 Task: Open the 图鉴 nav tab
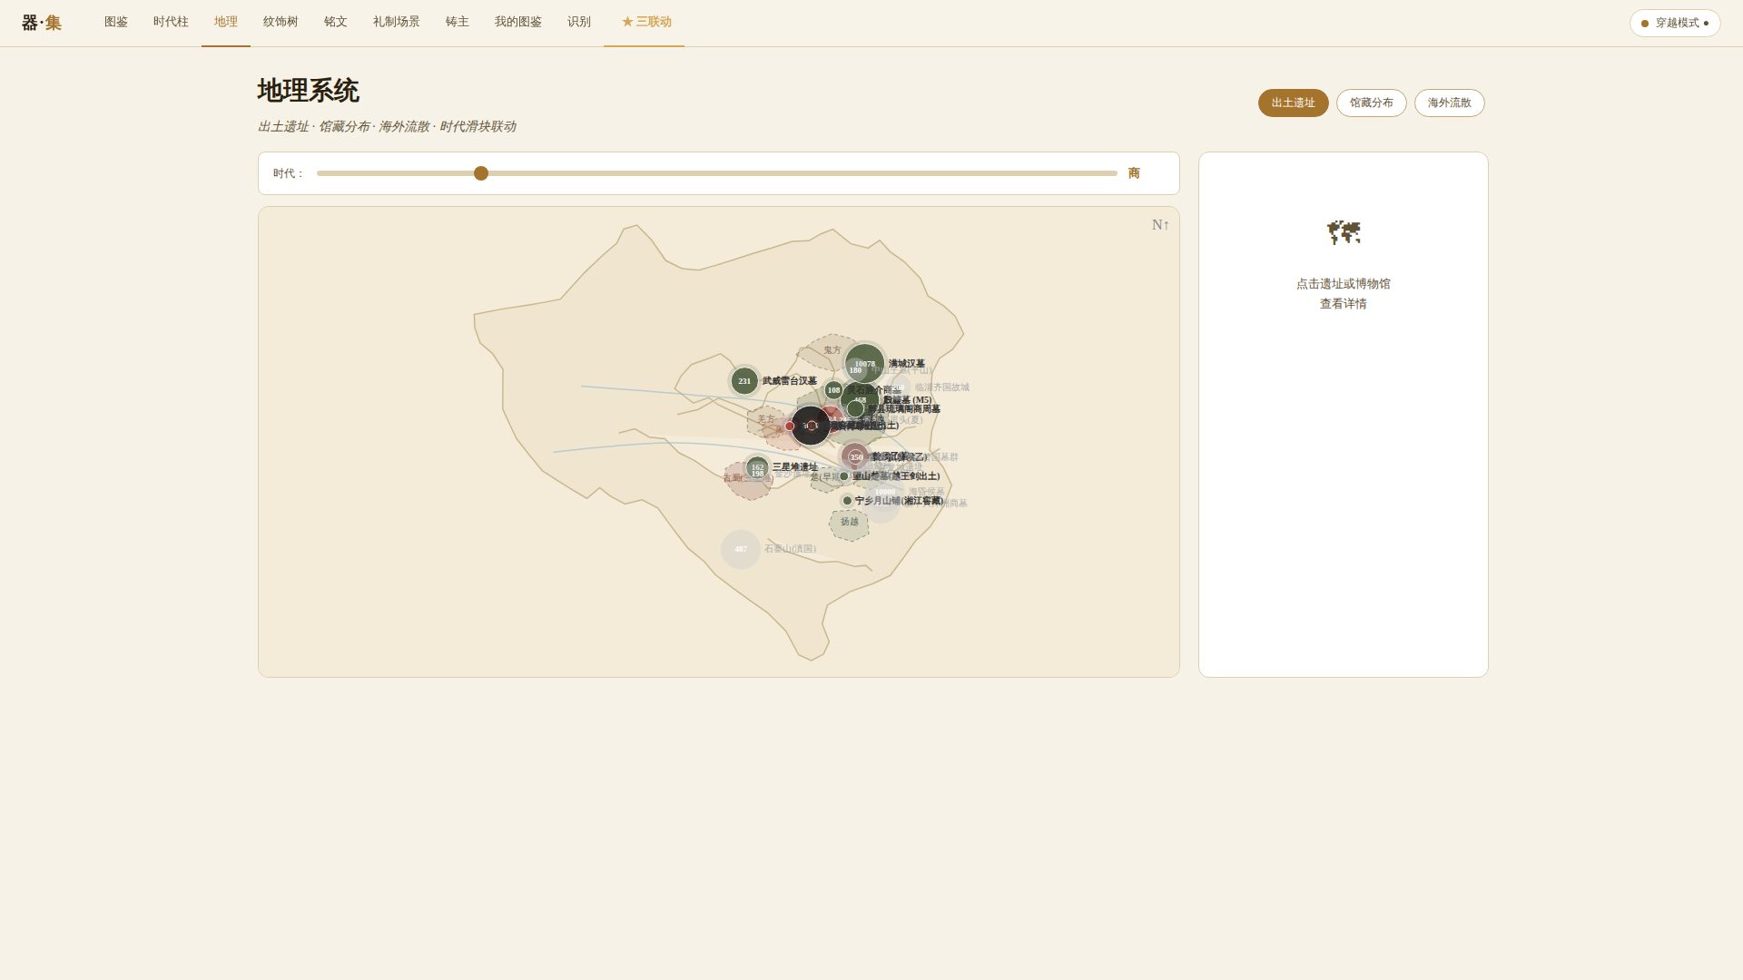(x=116, y=22)
